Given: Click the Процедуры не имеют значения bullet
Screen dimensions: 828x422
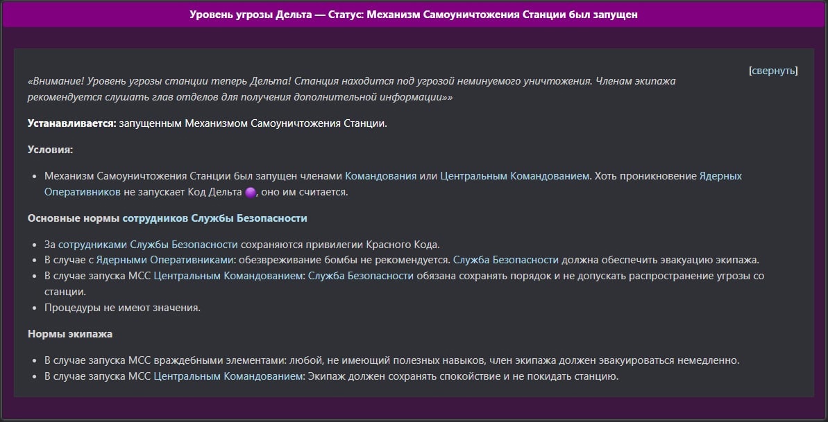Looking at the screenshot, I should (122, 308).
